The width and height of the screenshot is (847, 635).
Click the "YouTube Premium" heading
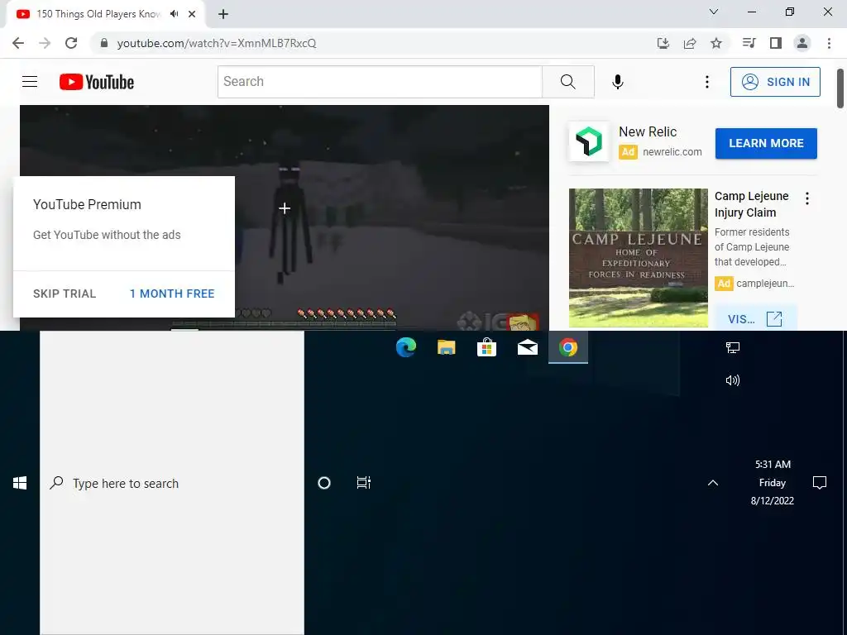(87, 205)
